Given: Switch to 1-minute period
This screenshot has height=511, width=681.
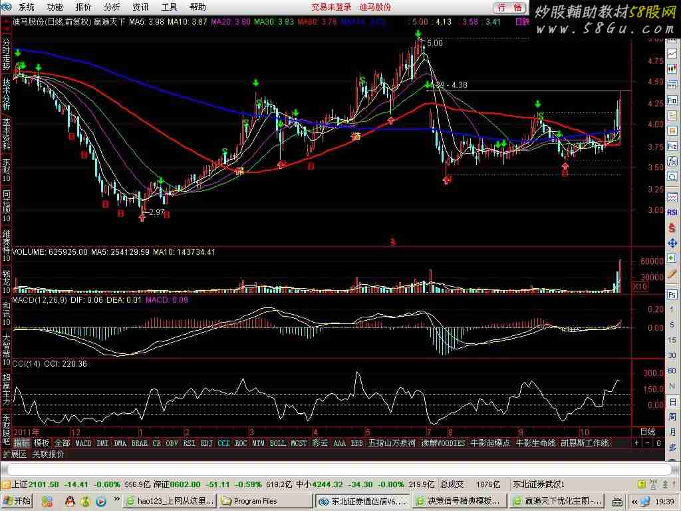Looking at the screenshot, I should point(672,310).
